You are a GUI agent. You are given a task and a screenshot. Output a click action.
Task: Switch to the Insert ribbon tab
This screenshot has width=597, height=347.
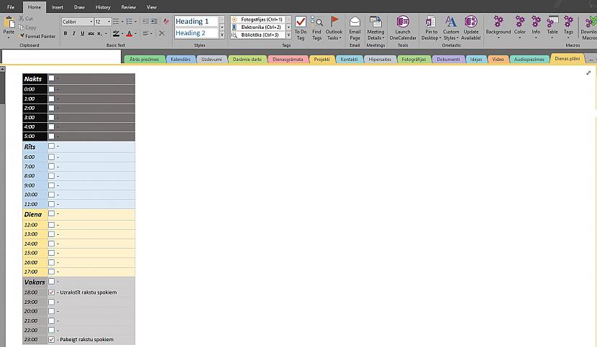coord(57,7)
